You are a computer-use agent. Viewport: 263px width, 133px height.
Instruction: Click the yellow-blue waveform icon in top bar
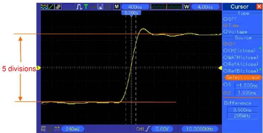(43, 7)
